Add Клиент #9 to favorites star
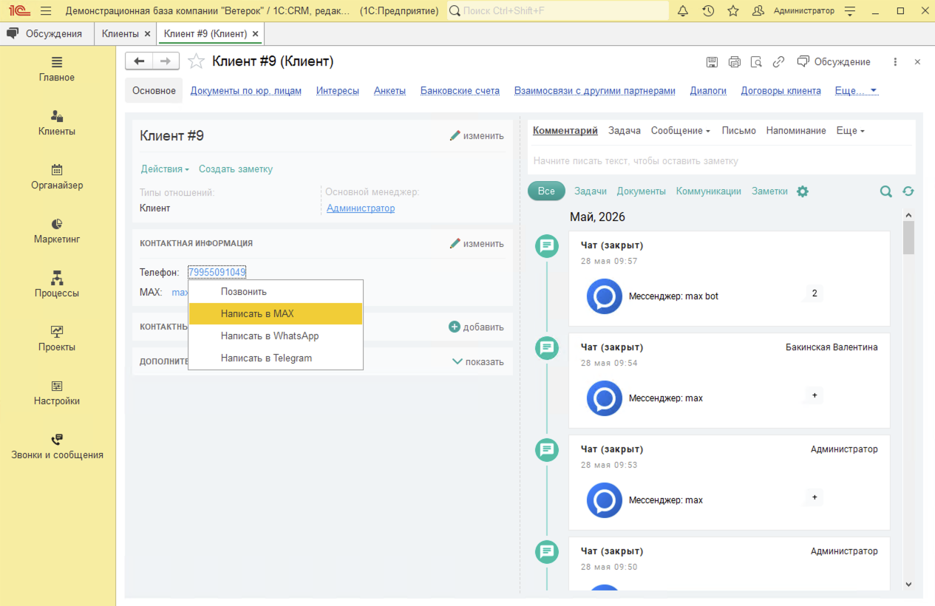Viewport: 935px width, 606px height. point(196,61)
